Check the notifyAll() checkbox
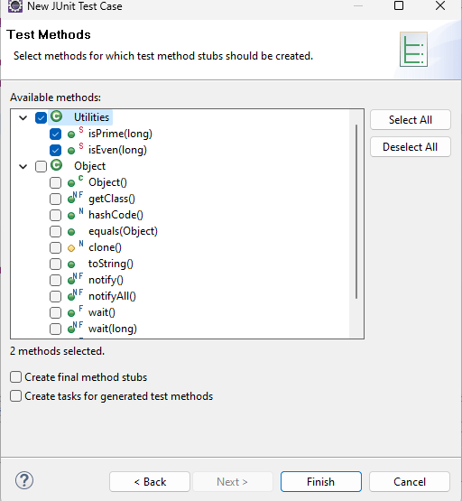Image resolution: width=462 pixels, height=501 pixels. (x=55, y=296)
